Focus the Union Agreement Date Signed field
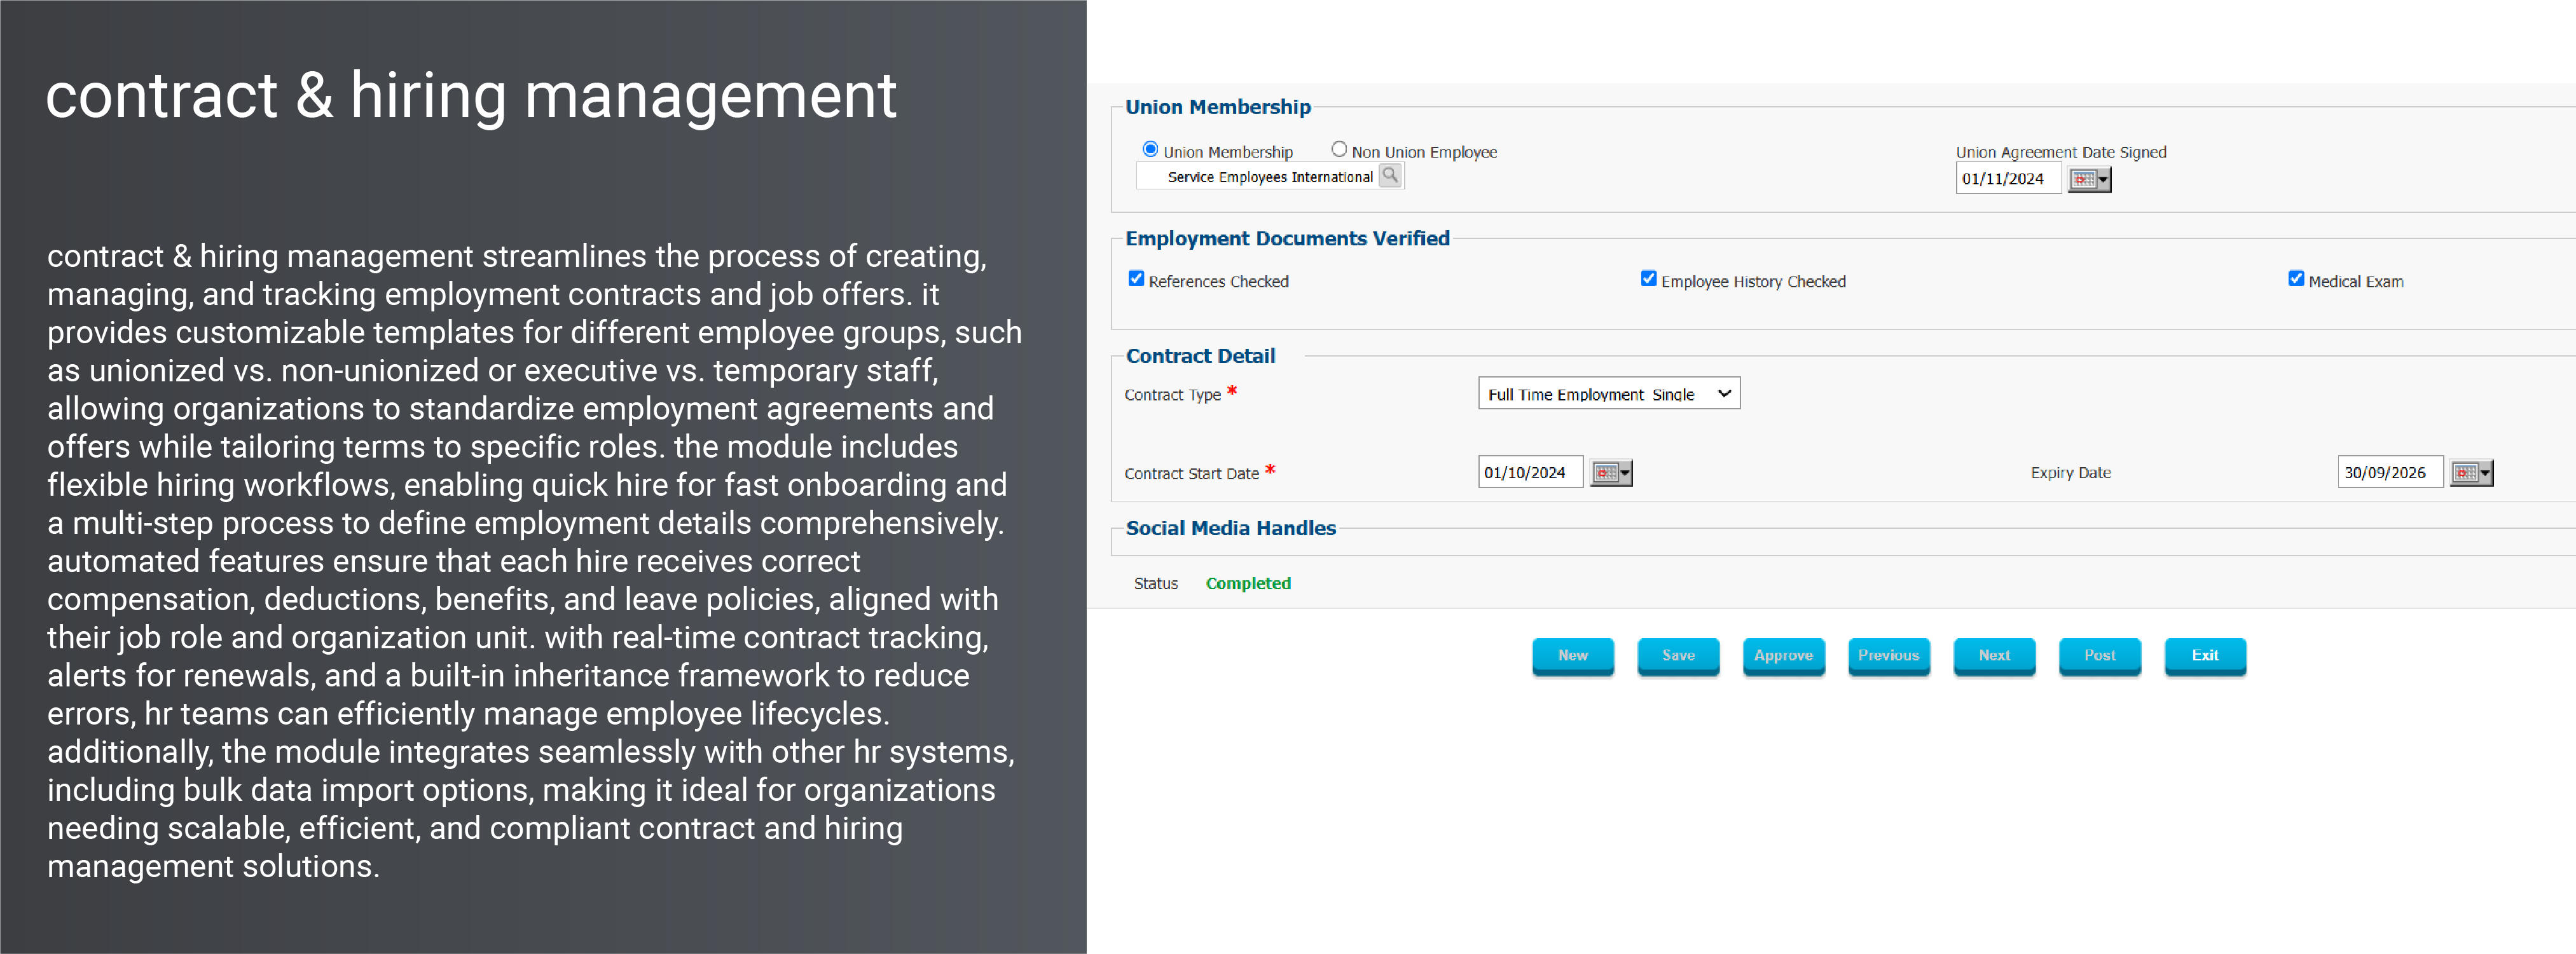Image resolution: width=2576 pixels, height=954 pixels. [2008, 179]
